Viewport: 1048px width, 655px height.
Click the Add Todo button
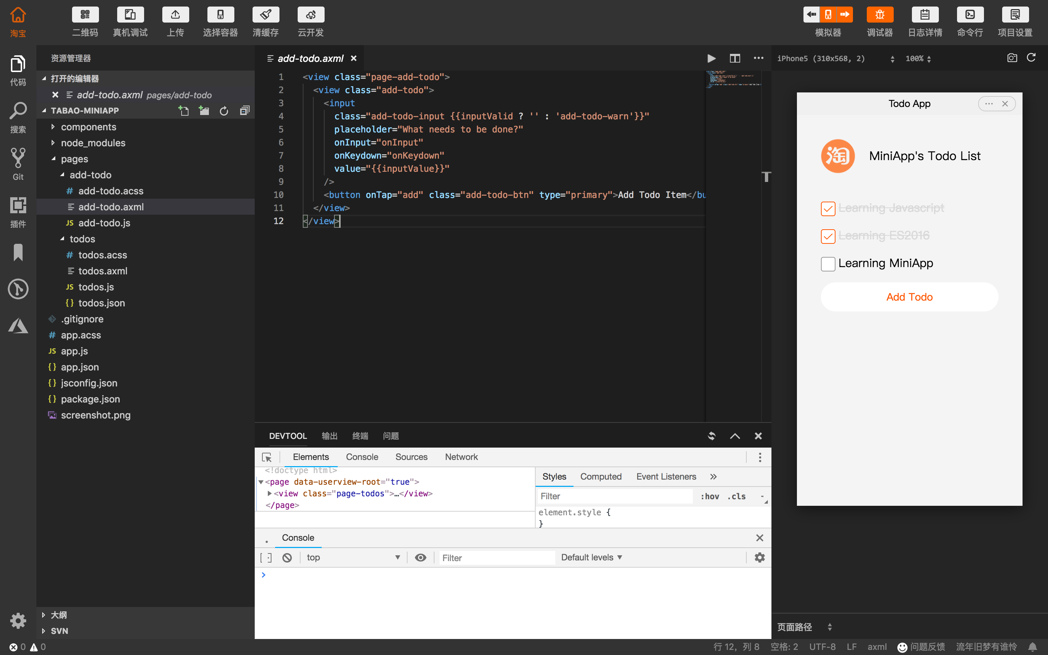[909, 297]
